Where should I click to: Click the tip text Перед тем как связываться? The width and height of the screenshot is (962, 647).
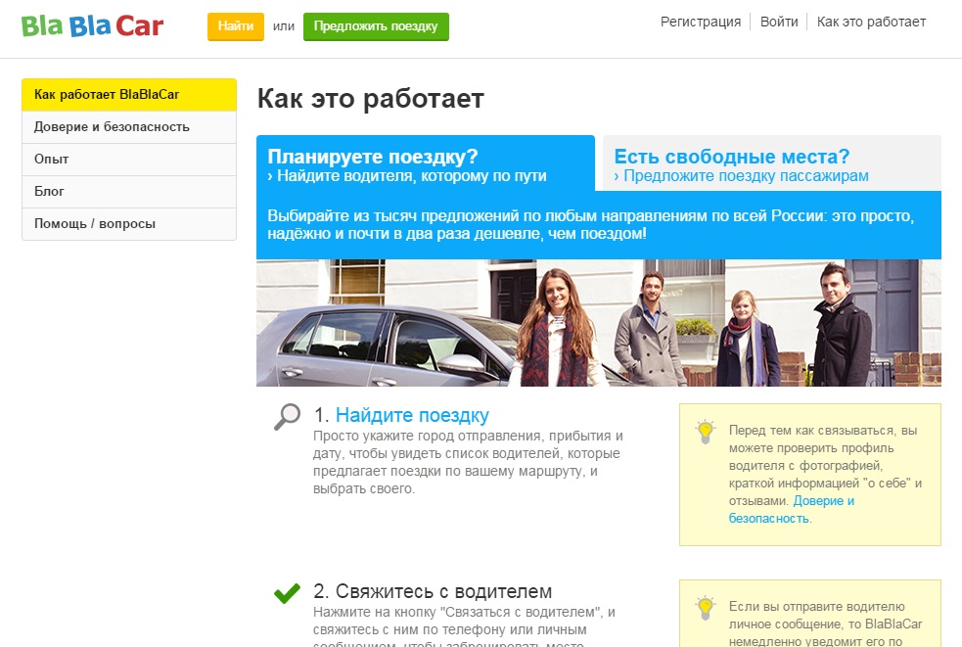pyautogui.click(x=825, y=474)
